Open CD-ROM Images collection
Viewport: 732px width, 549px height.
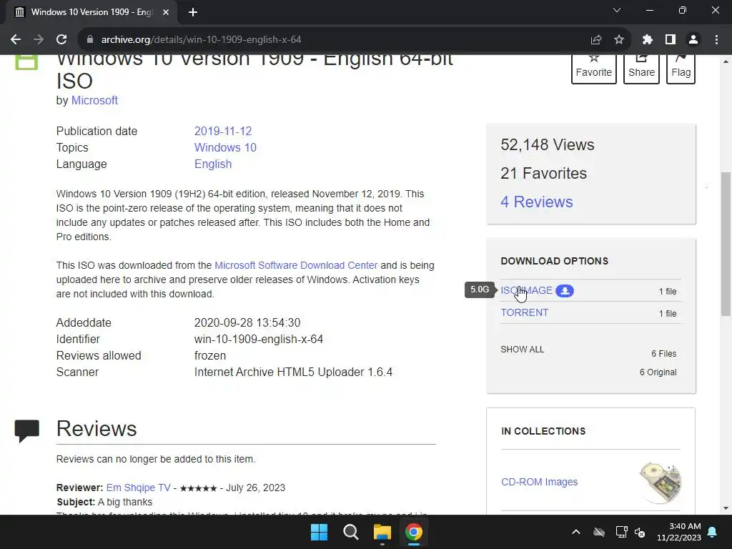(x=539, y=482)
